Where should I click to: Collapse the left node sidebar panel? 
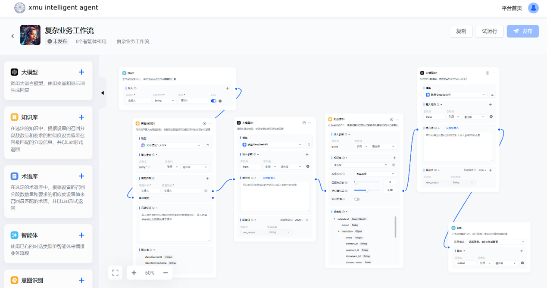coord(103,93)
